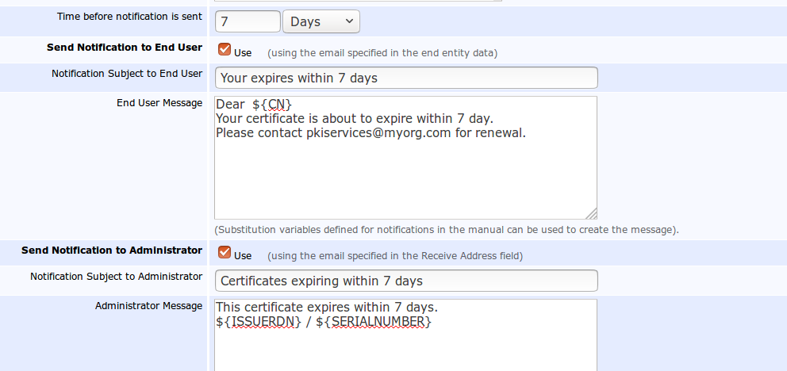Click the Notification Subject to Administrator field

point(405,281)
